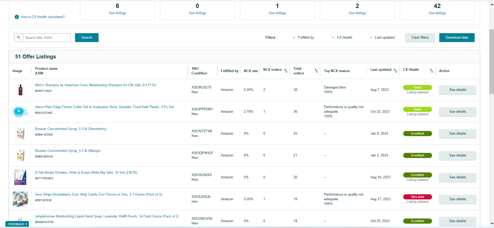Click the Clear filters button

(420, 38)
